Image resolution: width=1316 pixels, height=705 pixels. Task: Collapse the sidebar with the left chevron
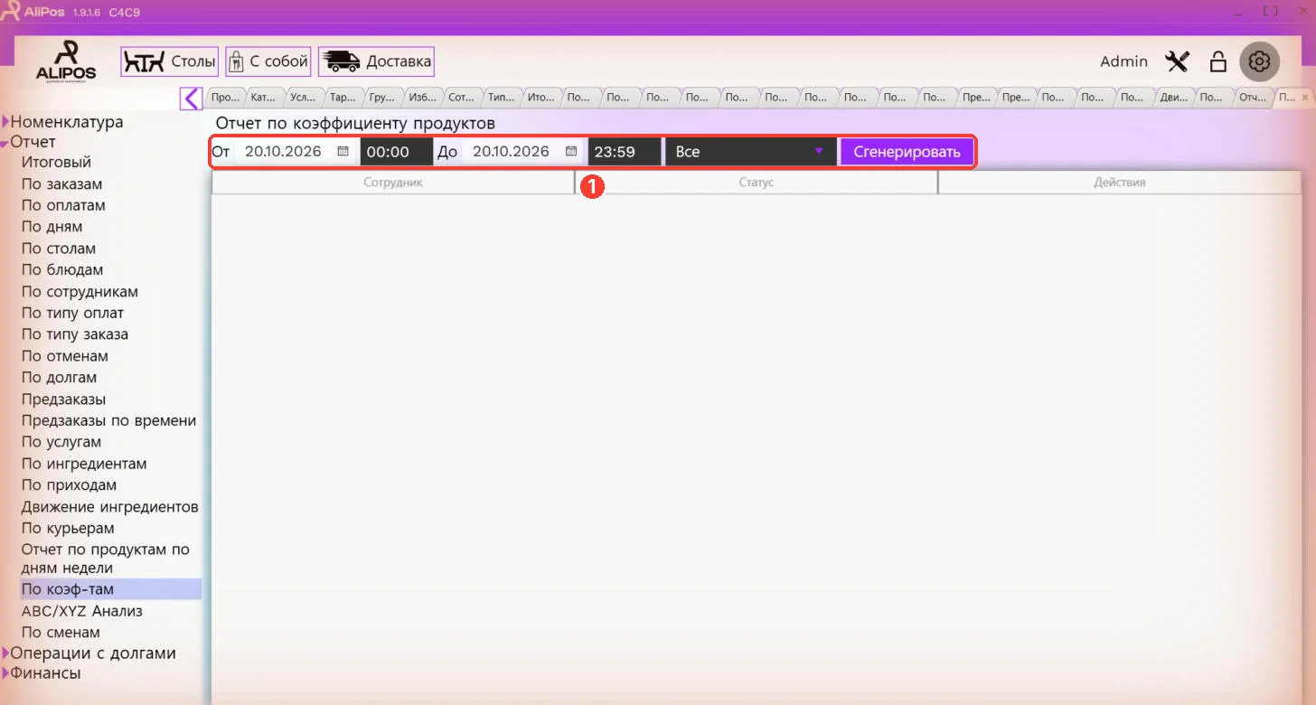click(x=191, y=98)
